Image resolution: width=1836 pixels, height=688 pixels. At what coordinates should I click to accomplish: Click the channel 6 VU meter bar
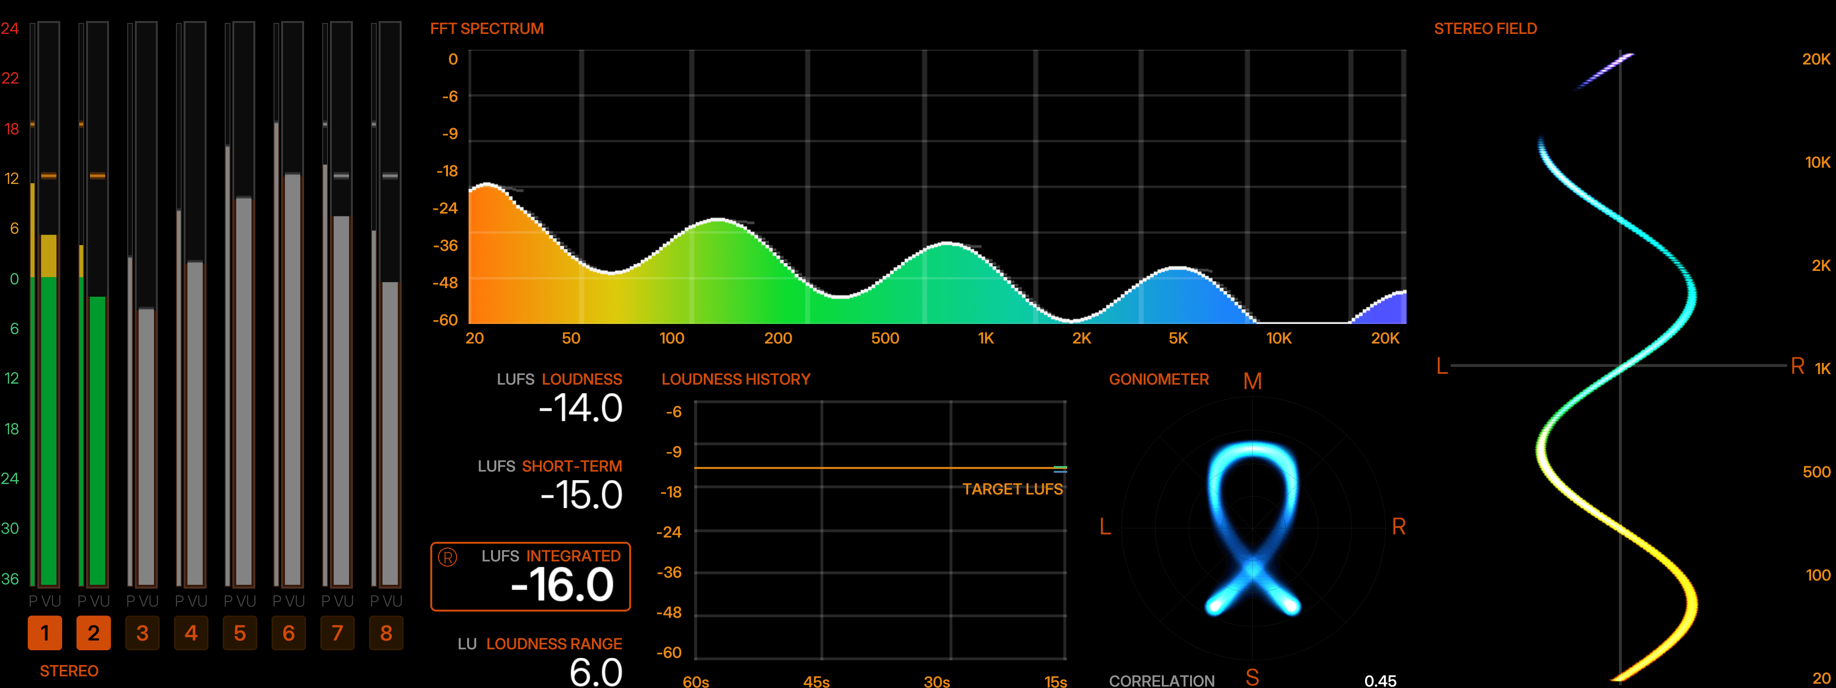pos(292,304)
